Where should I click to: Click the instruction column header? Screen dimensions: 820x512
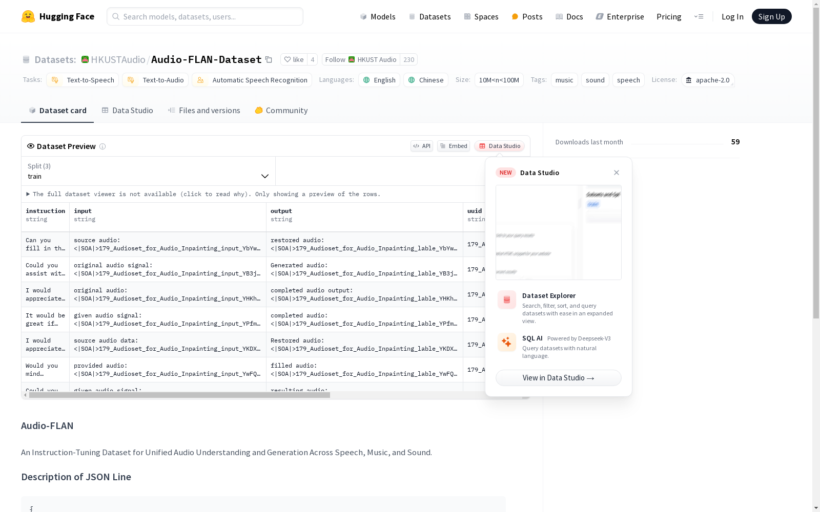[x=46, y=217]
